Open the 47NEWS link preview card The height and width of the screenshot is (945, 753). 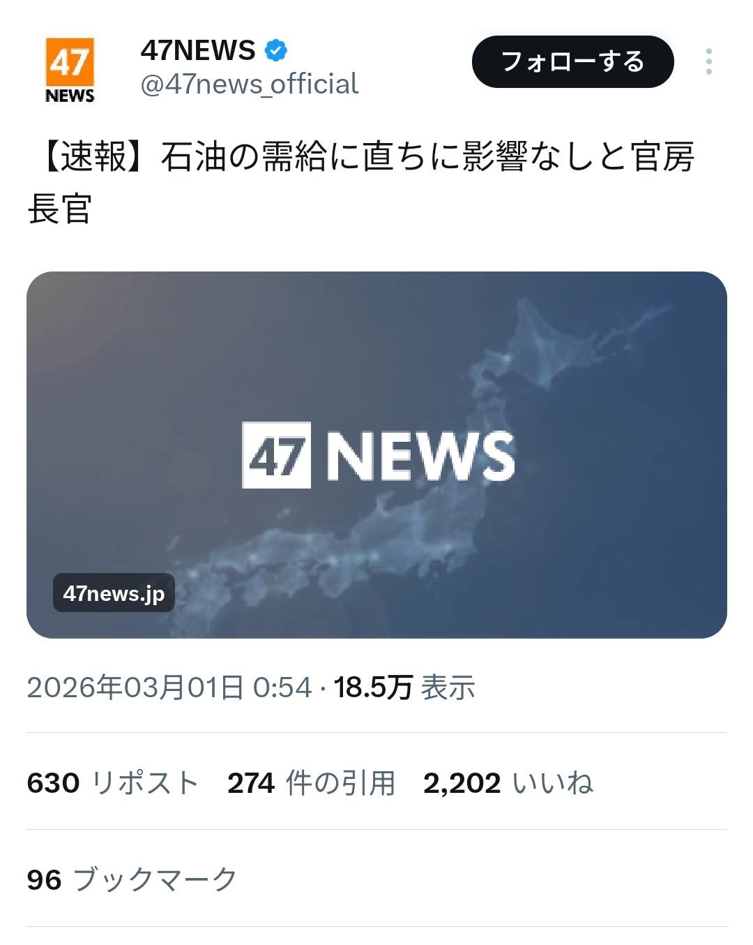click(376, 454)
